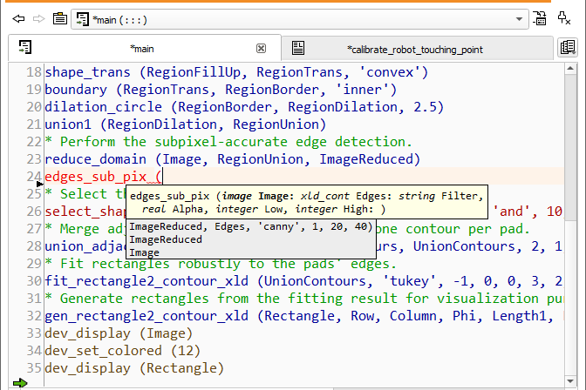The width and height of the screenshot is (586, 390).
Task: Switch to *calibrate_robot_touching_point tab
Action: tap(417, 50)
